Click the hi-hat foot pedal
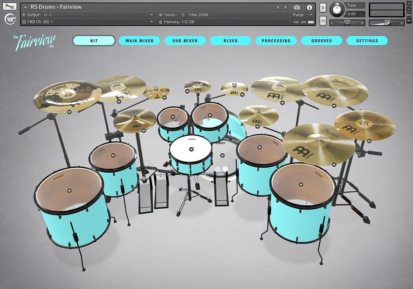Viewport: 413px width, 289px height. [145, 195]
